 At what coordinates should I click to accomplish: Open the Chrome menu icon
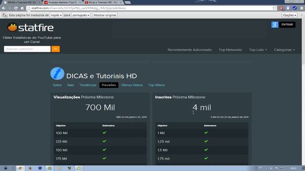(x=302, y=8)
